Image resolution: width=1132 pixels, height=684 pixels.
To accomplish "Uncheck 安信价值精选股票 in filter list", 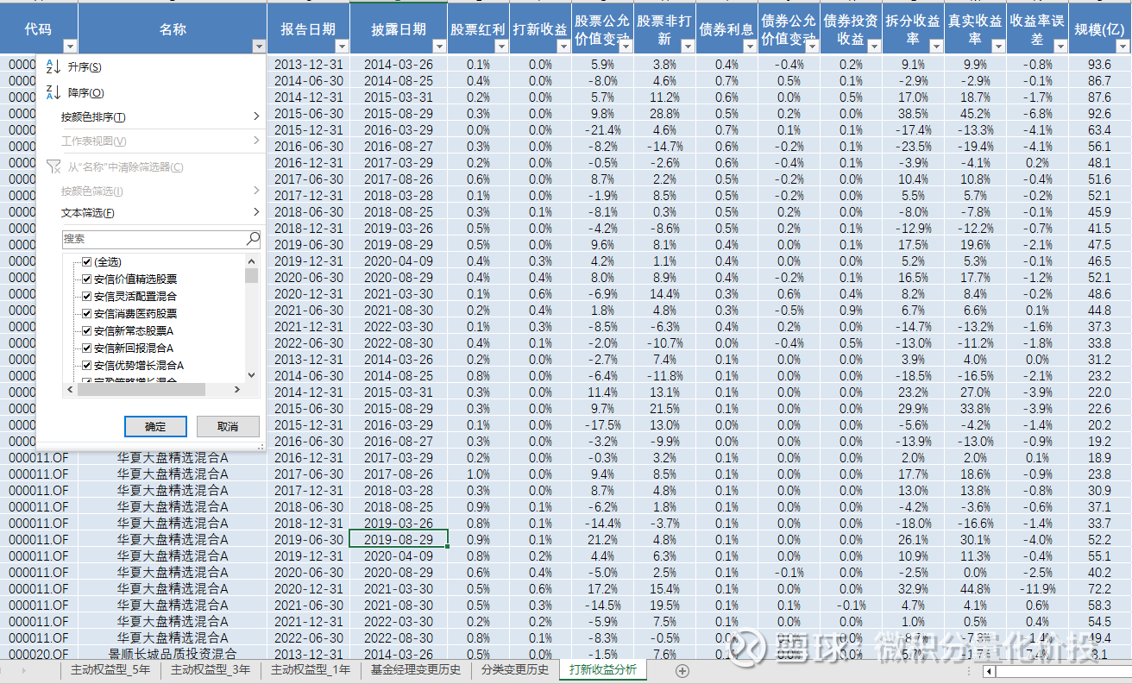I will coord(86,279).
